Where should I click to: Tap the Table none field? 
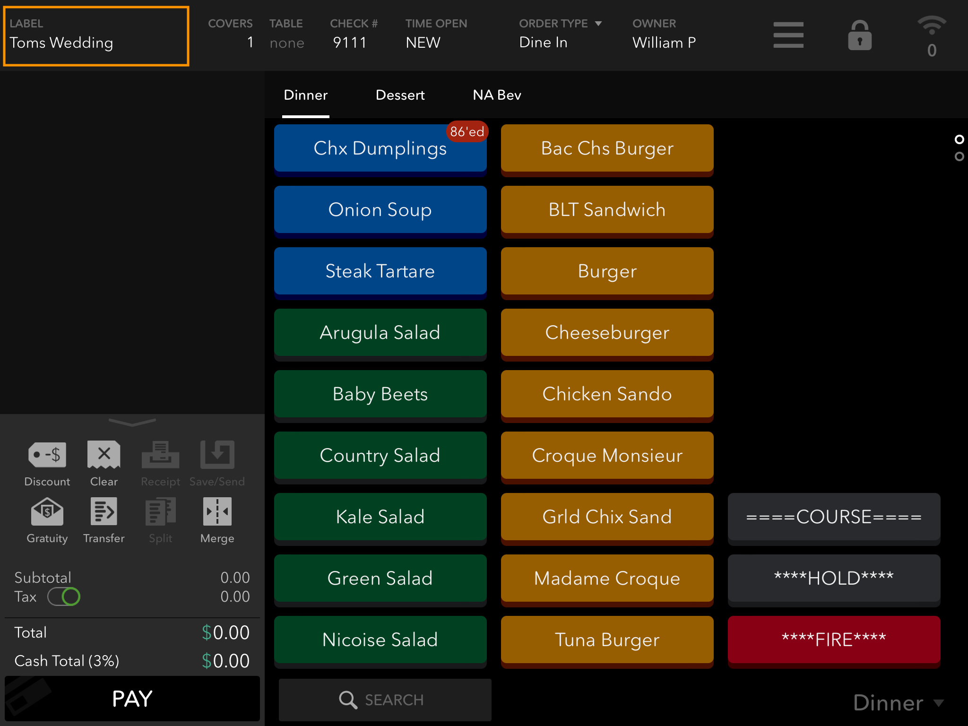pos(287,43)
